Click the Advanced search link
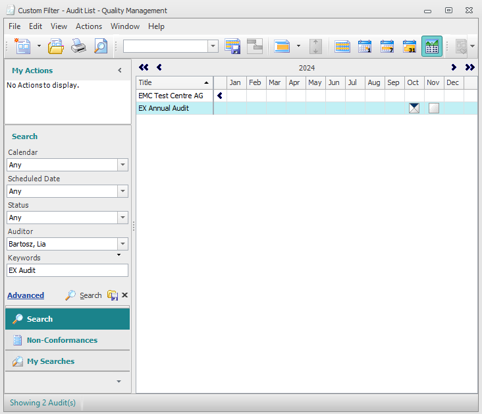Image resolution: width=482 pixels, height=414 pixels. 26,295
